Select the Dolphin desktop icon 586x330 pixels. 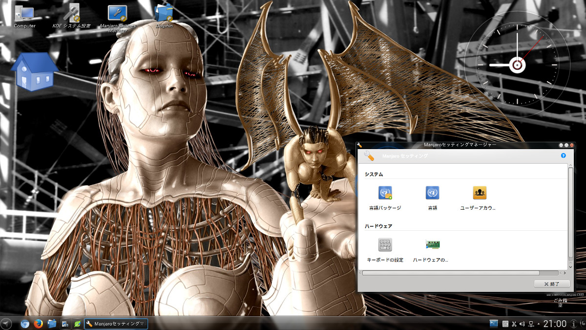(164, 16)
